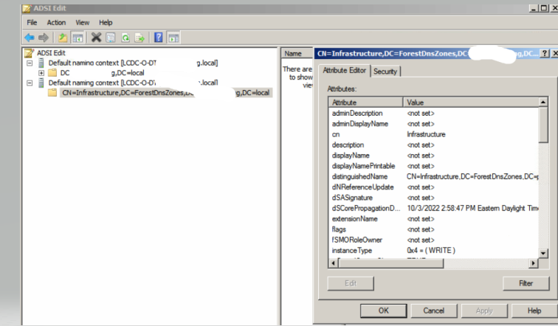Click the Apply button
Viewport: 558px width, 326px height.
point(484,311)
